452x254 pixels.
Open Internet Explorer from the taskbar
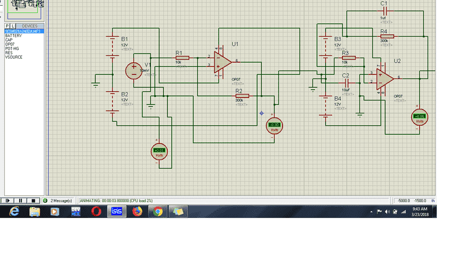14,211
